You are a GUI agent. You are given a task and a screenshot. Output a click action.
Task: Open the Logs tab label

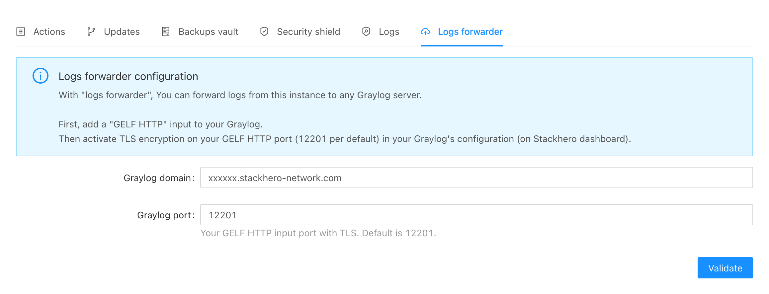tap(389, 32)
